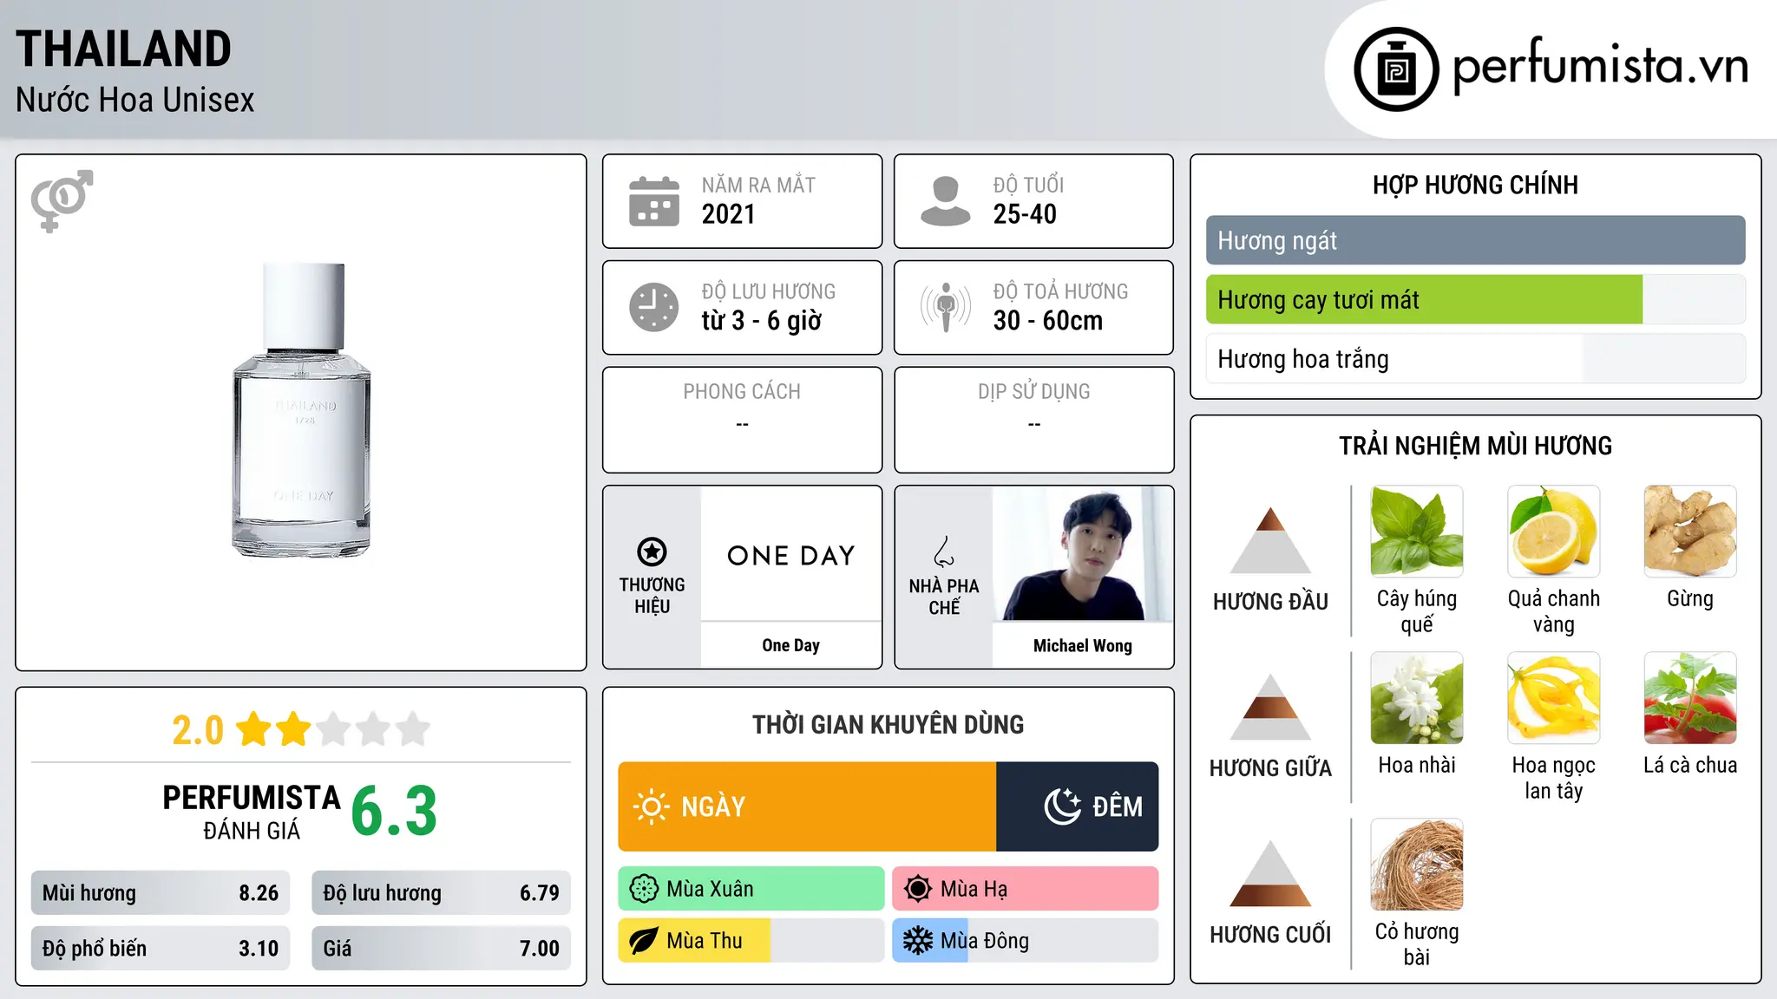Click the star badge icon above Thương hiệu
This screenshot has height=999, width=1777.
[x=652, y=552]
